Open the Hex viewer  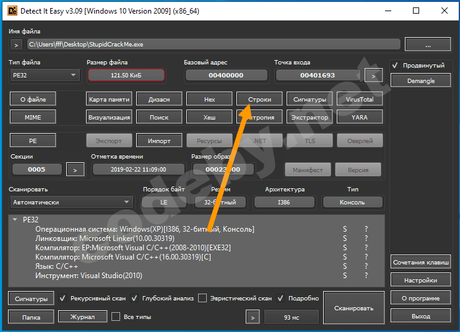[209, 99]
